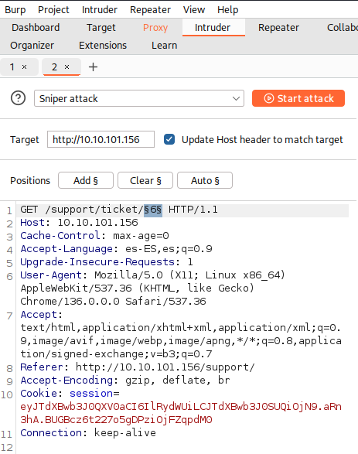Select Intruder tab number 1
358x454 pixels.
pos(12,67)
